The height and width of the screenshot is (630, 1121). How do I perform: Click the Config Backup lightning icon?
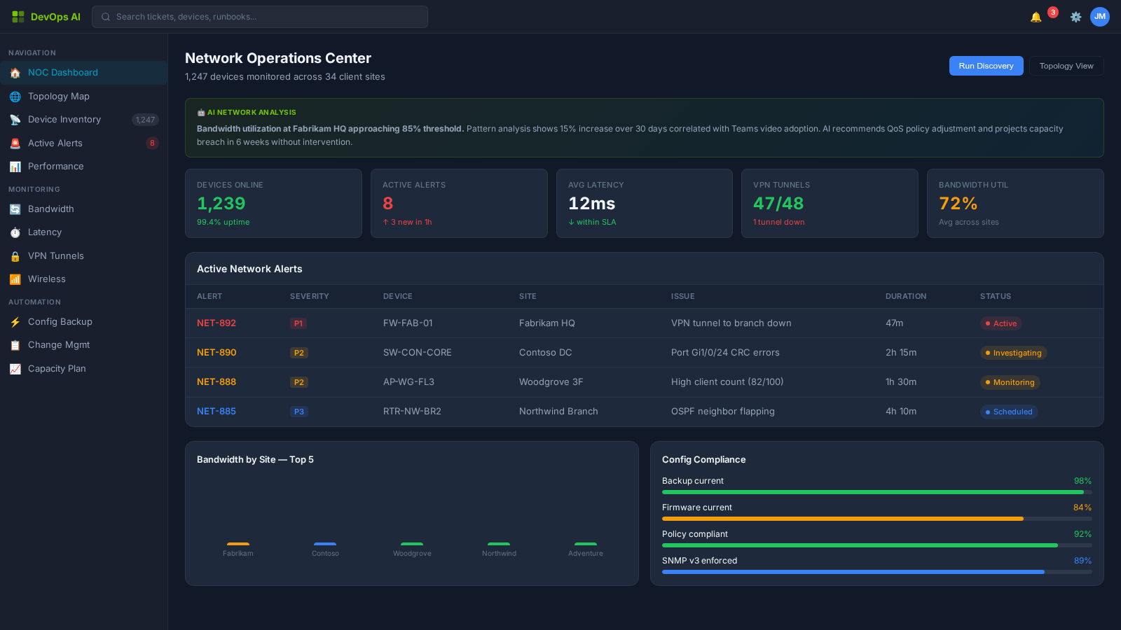[x=15, y=321]
